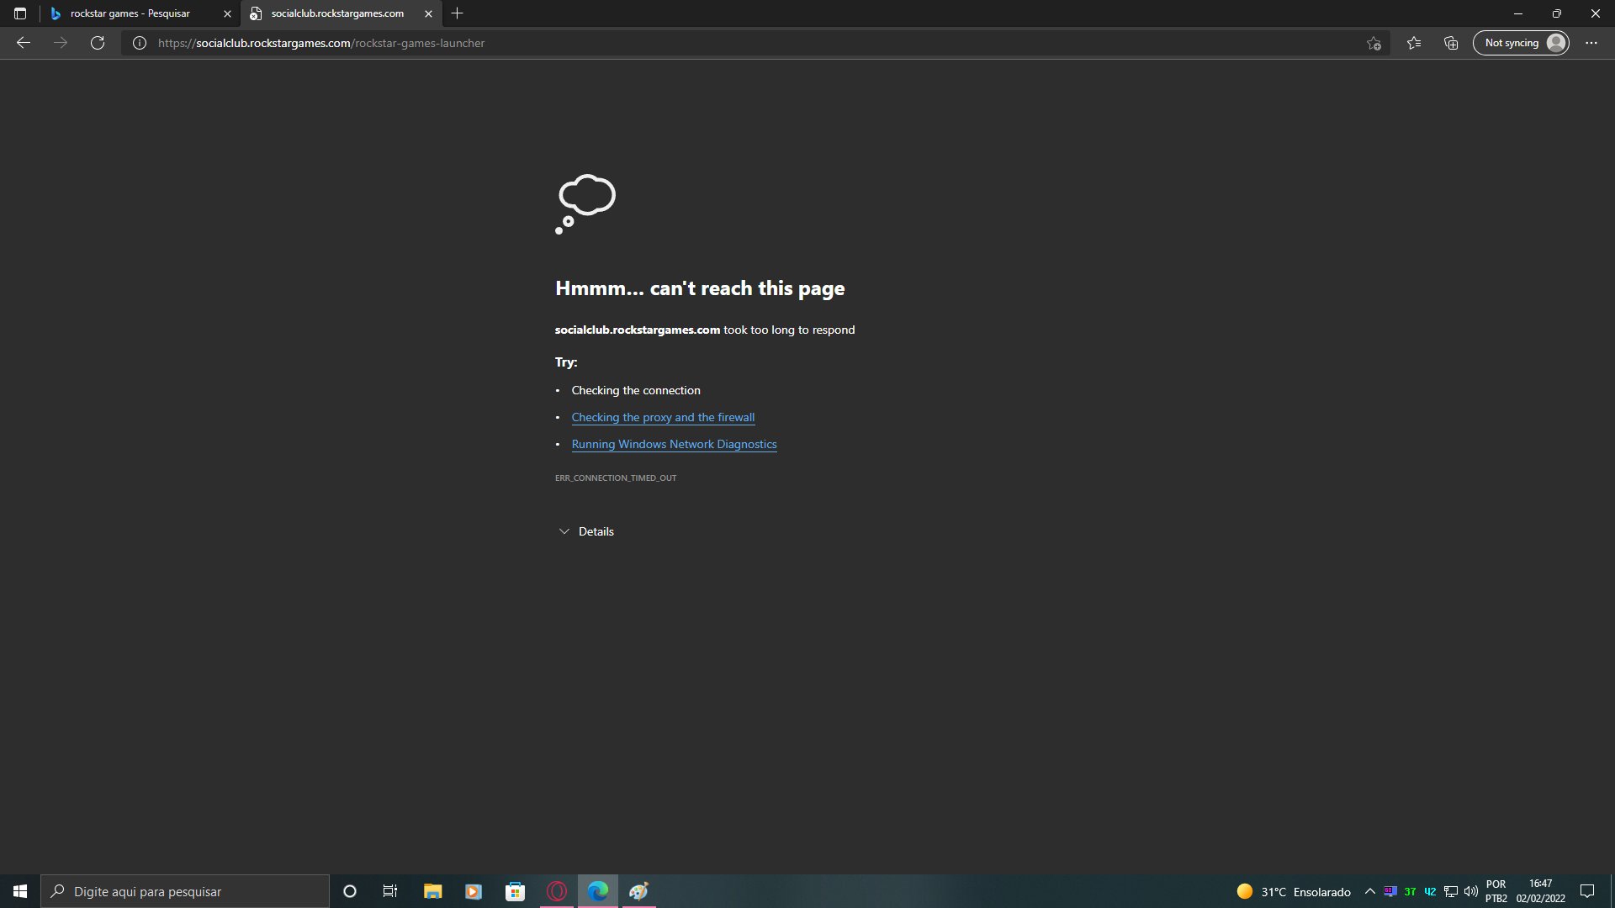This screenshot has width=1615, height=908.
Task: Open a new browser tab
Action: (457, 13)
